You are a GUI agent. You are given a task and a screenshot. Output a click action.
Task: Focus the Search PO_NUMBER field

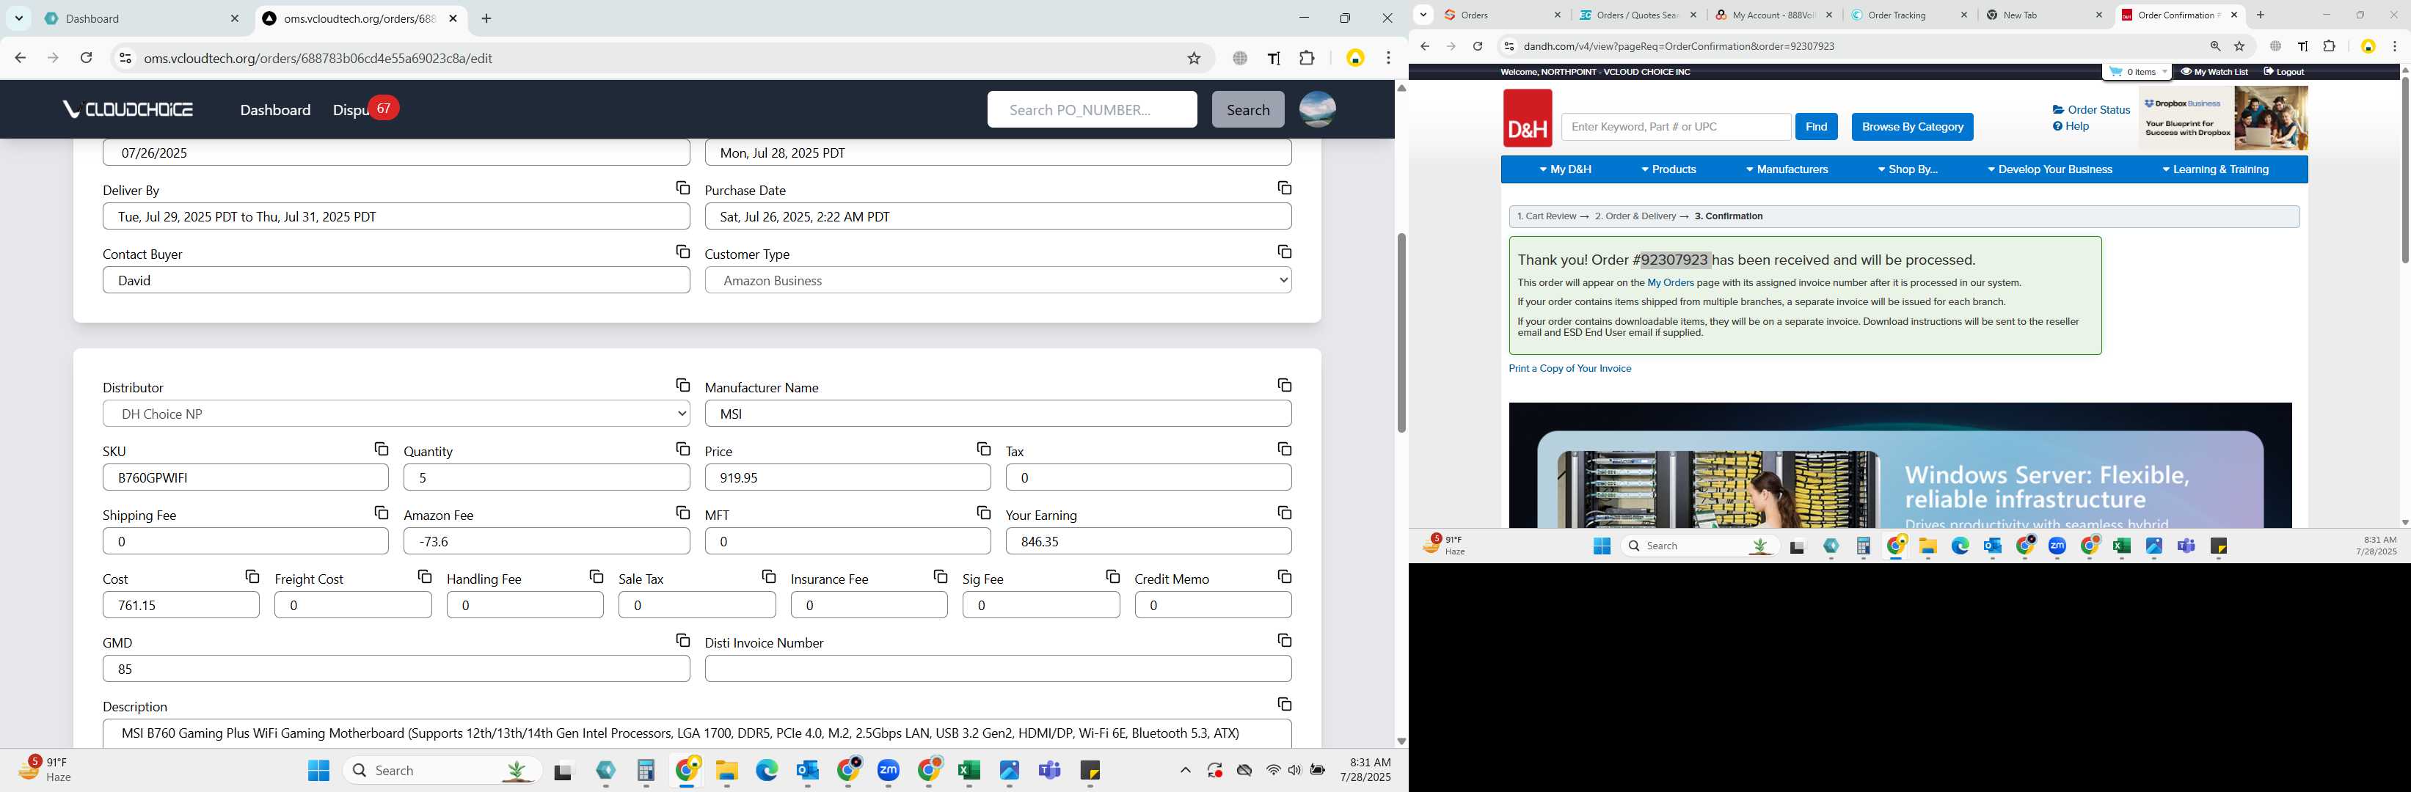(x=1091, y=109)
